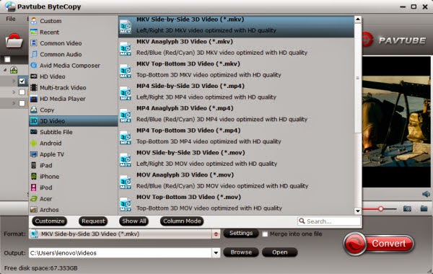Click the MOV Side-by-Side 3D format icon
Viewport: 433px width, 274px height.
[126, 160]
